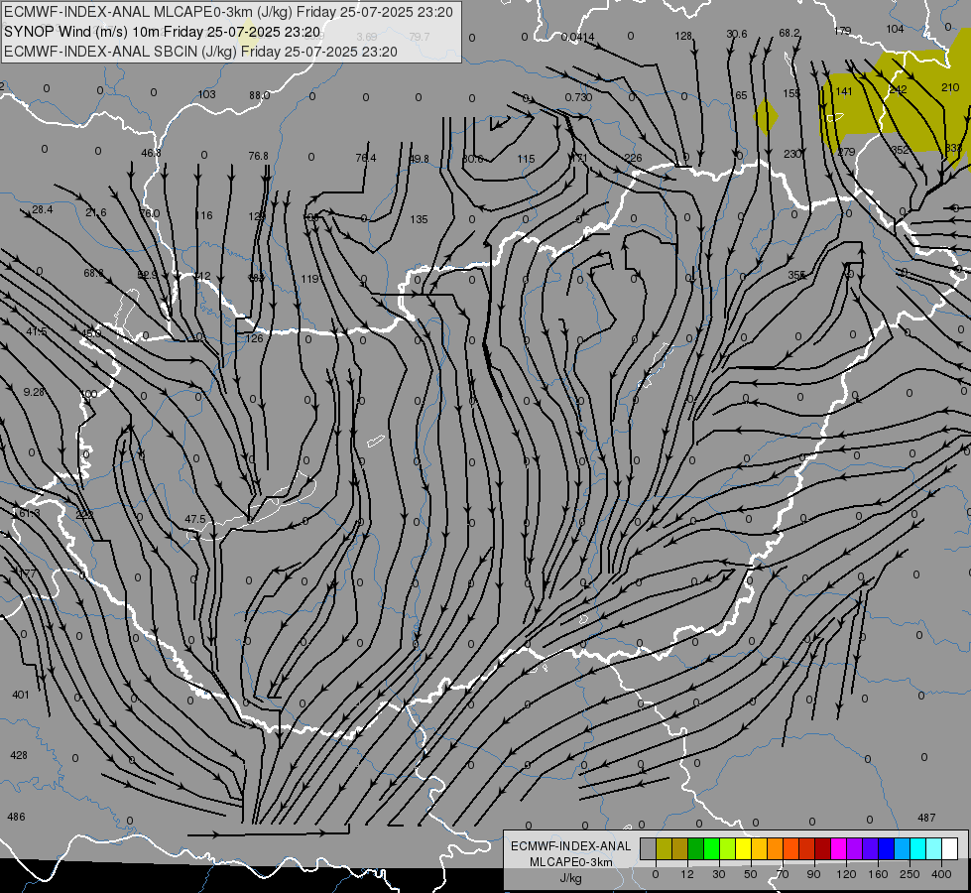Click the map value 210
Viewport: 971px width, 893px height.
(x=950, y=87)
